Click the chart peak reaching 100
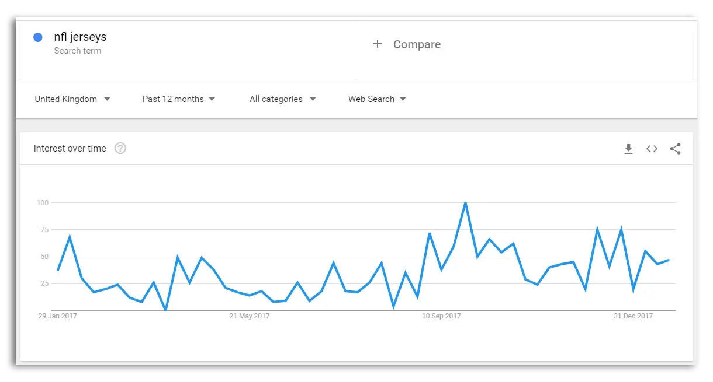The image size is (713, 382). 466,203
